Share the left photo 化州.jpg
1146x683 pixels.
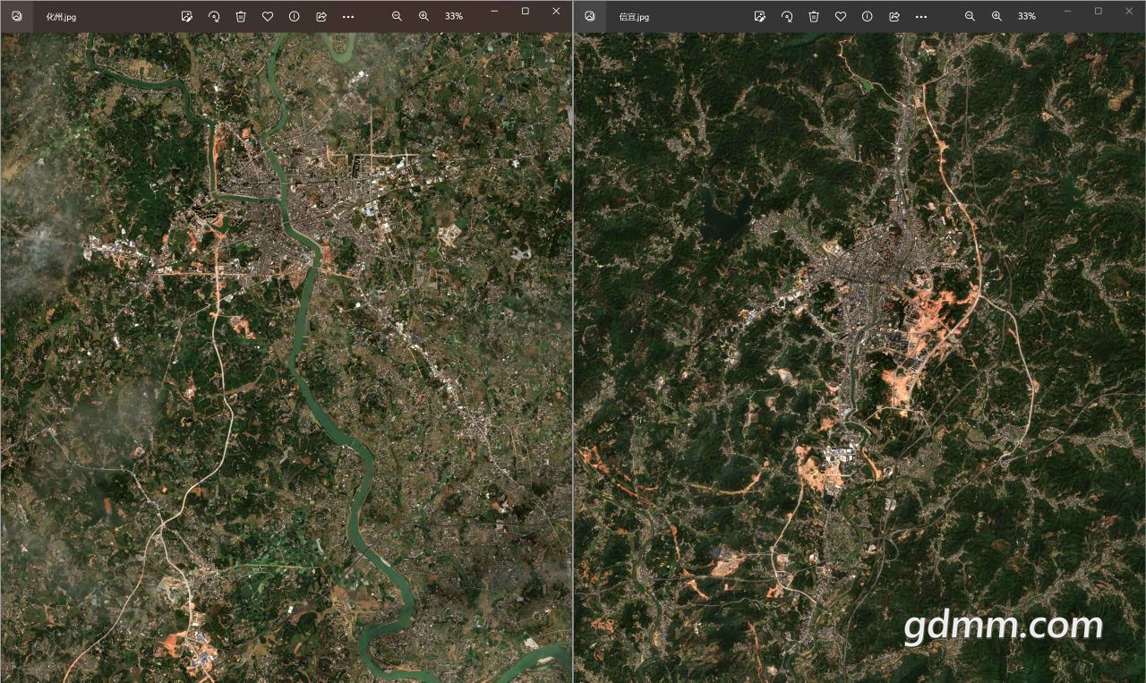(x=321, y=16)
